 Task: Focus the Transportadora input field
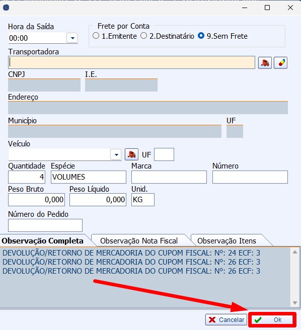coord(131,62)
